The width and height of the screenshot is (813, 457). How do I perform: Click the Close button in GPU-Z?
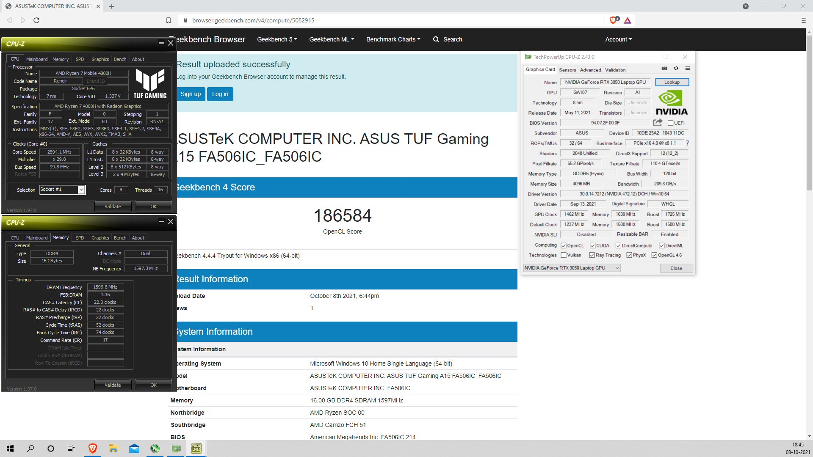tap(676, 268)
